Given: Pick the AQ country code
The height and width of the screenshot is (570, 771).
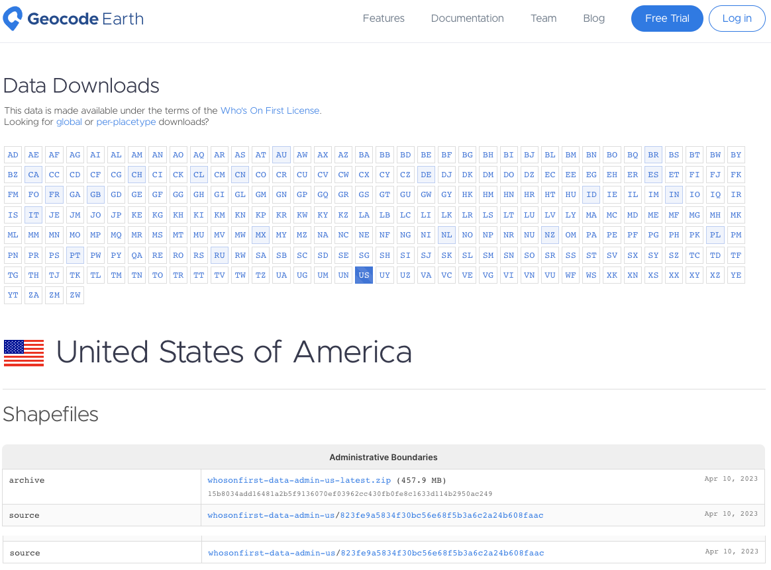Looking at the screenshot, I should click(x=199, y=155).
